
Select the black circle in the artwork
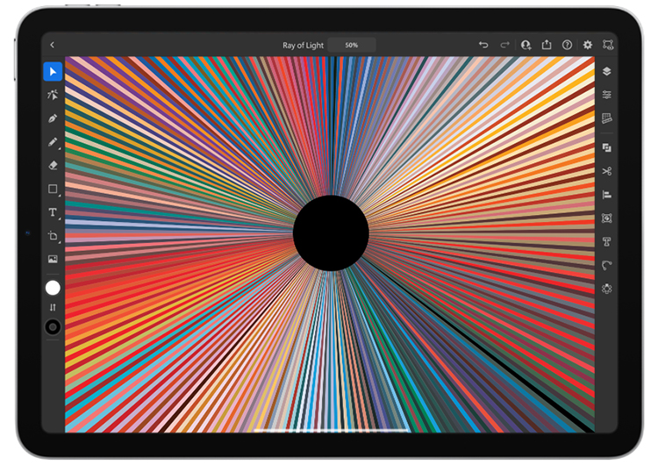[x=331, y=232]
